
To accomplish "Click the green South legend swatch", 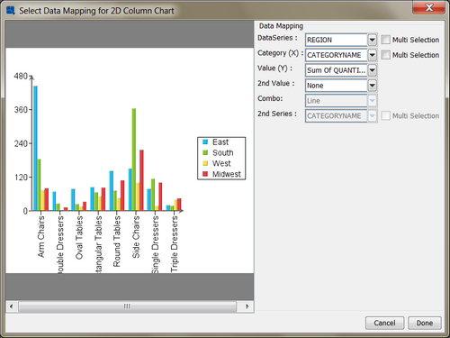I will tap(205, 152).
